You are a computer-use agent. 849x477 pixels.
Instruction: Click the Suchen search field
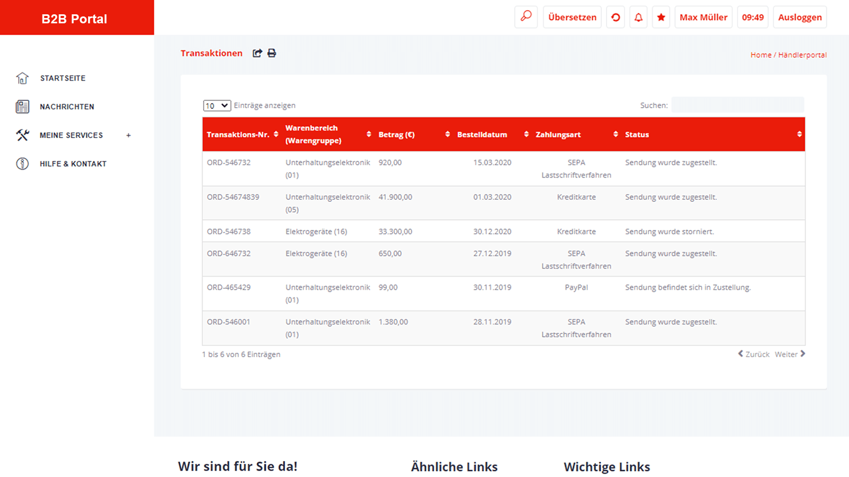click(x=738, y=105)
